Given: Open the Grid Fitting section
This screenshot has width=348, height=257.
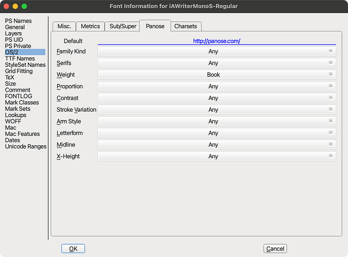Looking at the screenshot, I should (x=19, y=71).
